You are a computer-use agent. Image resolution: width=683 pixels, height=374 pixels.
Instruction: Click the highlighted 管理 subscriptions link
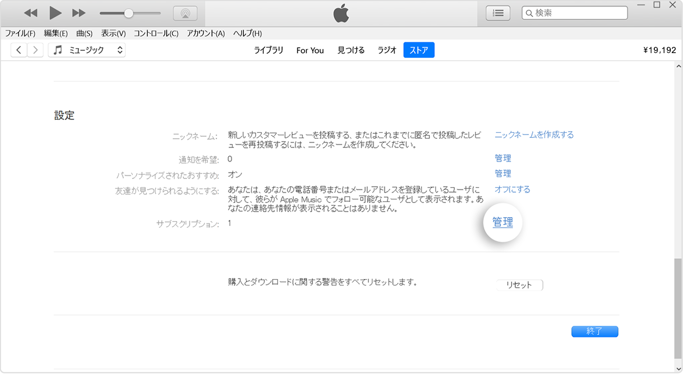pyautogui.click(x=502, y=222)
